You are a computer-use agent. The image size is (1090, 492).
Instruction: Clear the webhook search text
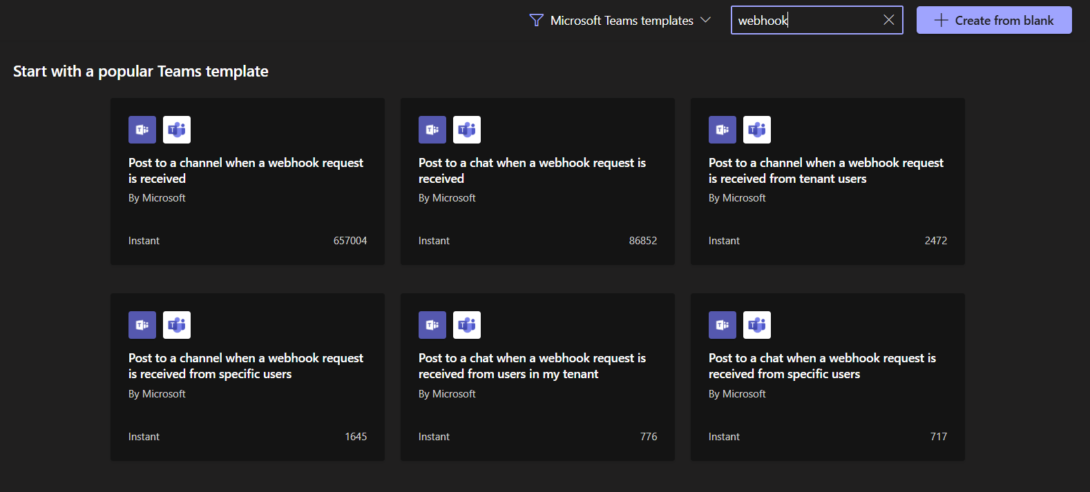point(889,20)
